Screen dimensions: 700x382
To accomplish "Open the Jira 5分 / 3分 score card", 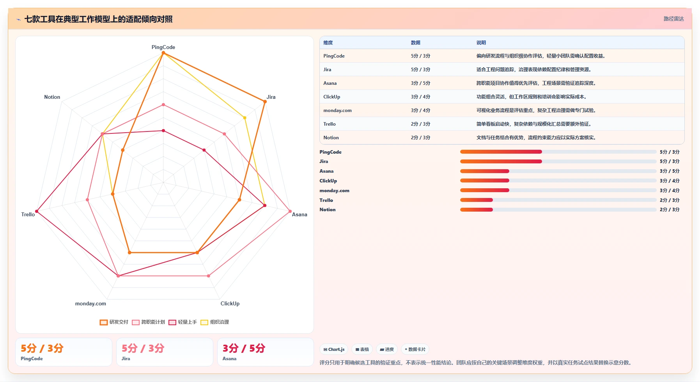I will pos(165,352).
